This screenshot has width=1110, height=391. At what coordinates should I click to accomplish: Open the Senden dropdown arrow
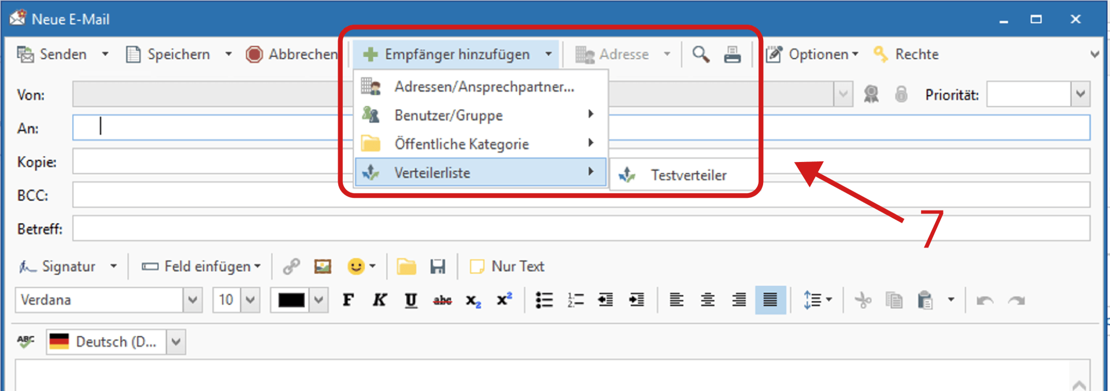click(x=105, y=54)
